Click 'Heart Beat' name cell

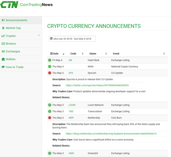(x=94, y=60)
